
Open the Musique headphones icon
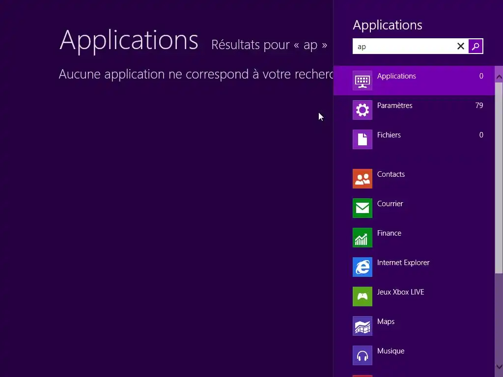pos(362,355)
